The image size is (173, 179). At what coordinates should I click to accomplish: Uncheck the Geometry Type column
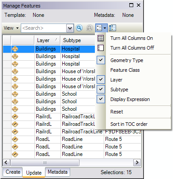pos(101,60)
